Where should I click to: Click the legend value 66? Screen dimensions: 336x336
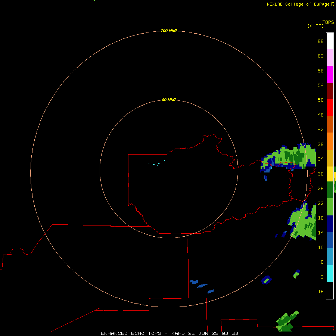[321, 41]
